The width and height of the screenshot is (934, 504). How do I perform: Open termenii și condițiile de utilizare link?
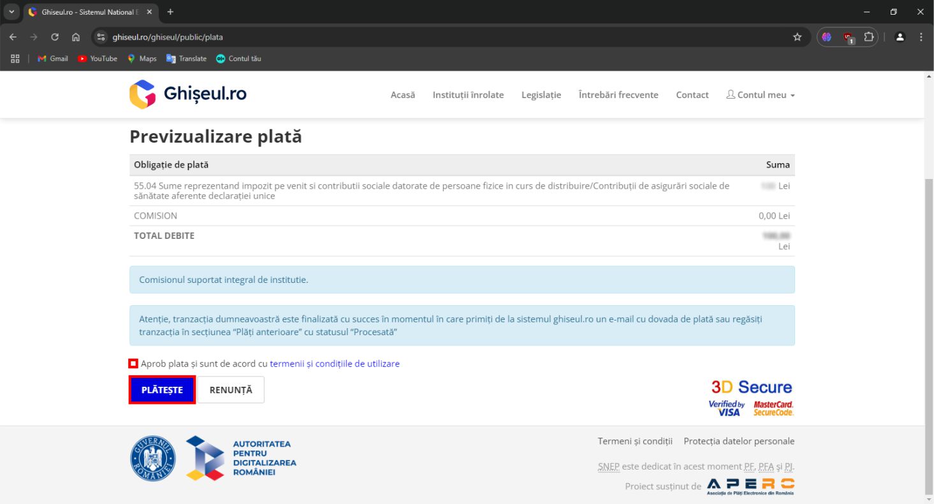(335, 364)
